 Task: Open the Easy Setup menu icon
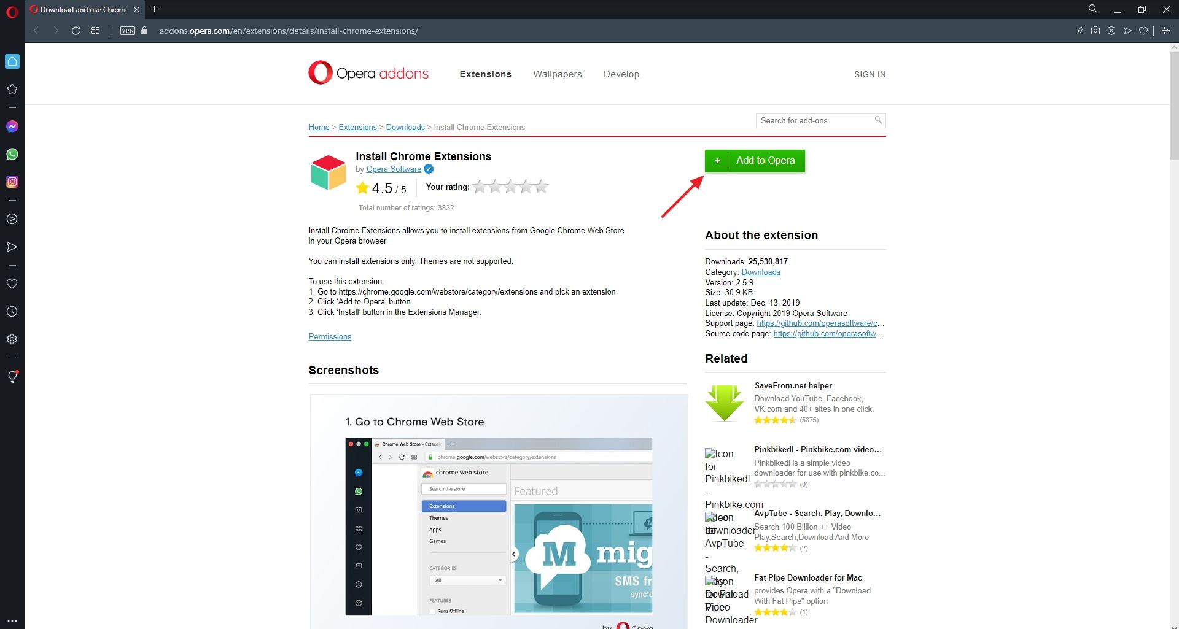click(x=1166, y=31)
